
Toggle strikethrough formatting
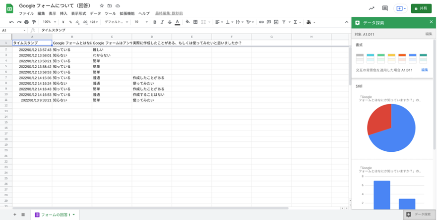tap(170, 22)
